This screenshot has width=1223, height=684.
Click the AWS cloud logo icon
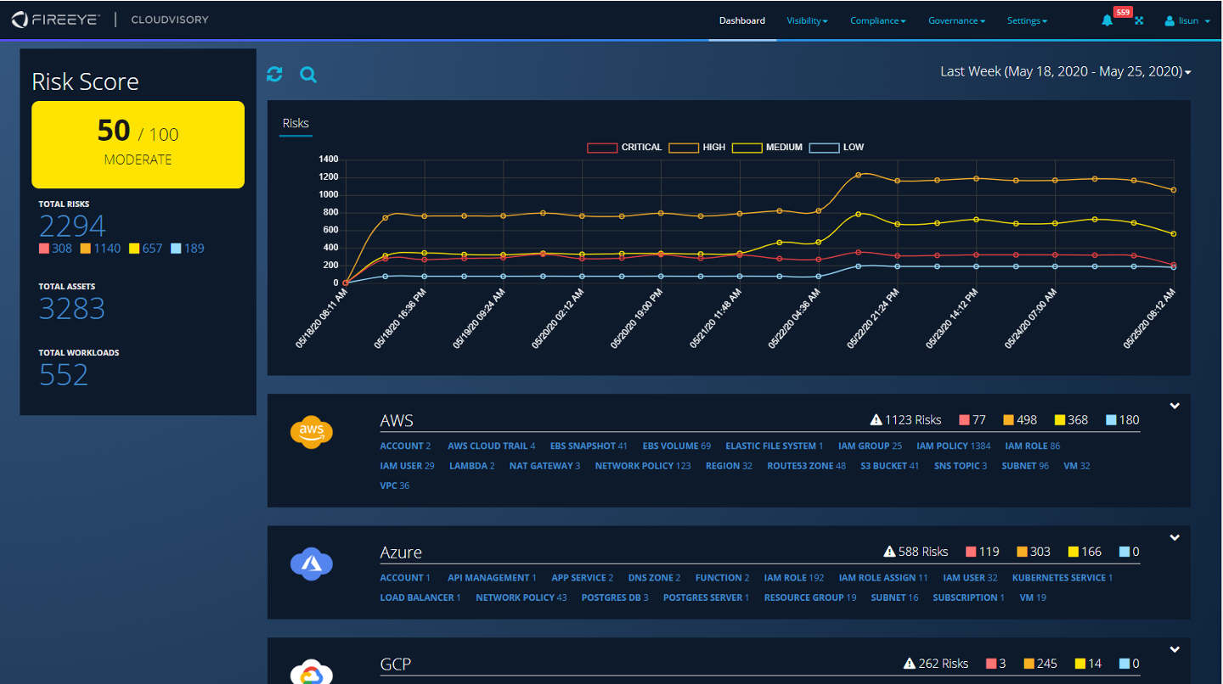coord(311,431)
